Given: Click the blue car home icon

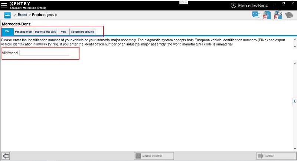Looking at the screenshot, I should coord(7,15).
